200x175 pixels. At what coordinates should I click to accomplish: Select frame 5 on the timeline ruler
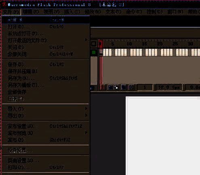pos(113,44)
